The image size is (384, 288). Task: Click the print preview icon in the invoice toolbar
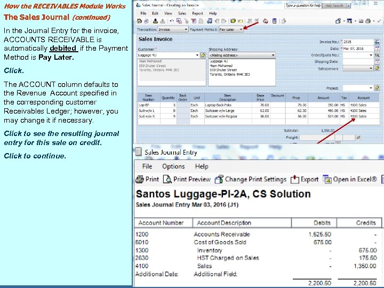(349, 21)
